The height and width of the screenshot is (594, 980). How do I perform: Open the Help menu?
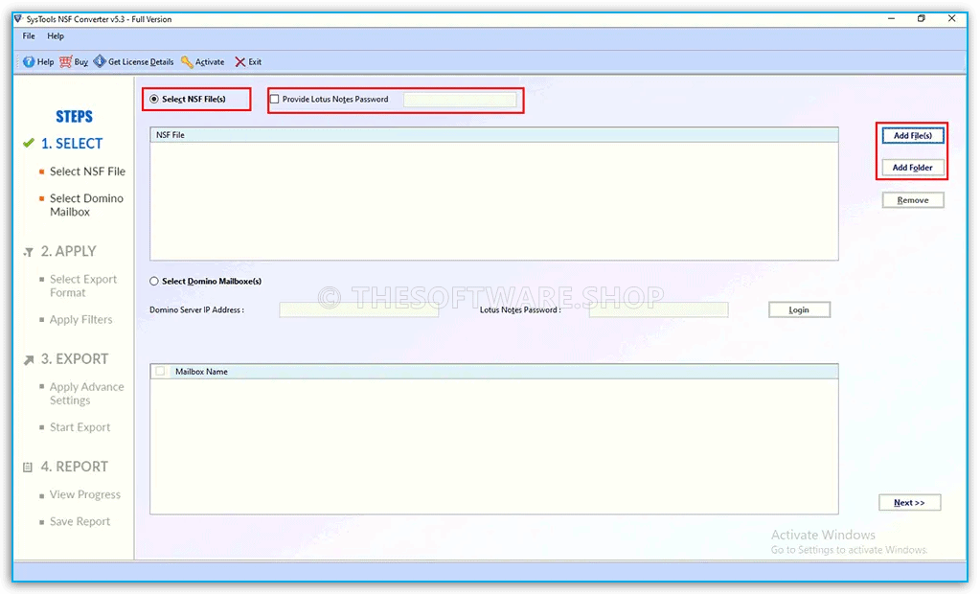tap(56, 36)
